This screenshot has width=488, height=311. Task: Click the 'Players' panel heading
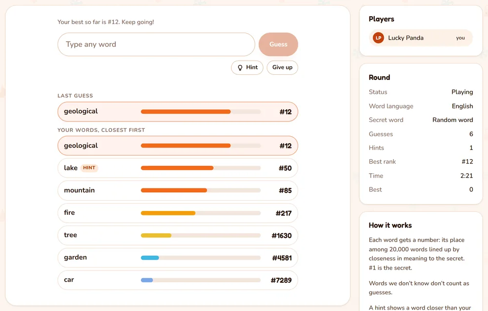coord(382,19)
